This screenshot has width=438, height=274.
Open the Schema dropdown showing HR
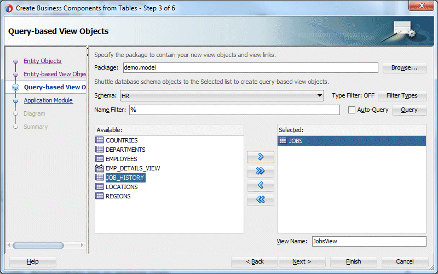222,95
